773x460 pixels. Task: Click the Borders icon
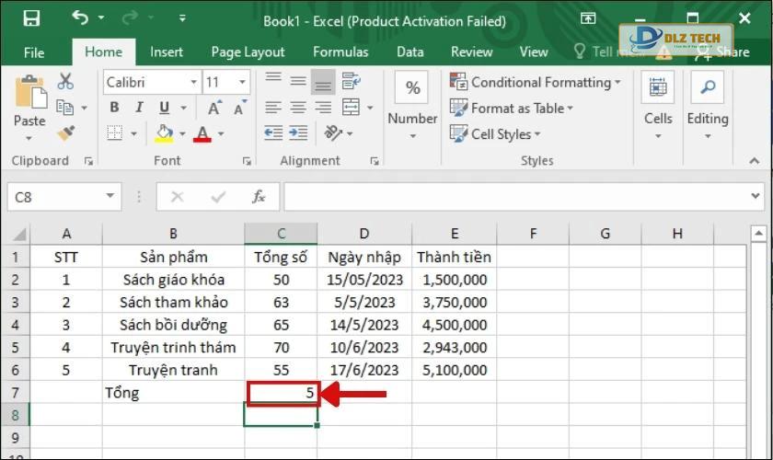pos(115,133)
